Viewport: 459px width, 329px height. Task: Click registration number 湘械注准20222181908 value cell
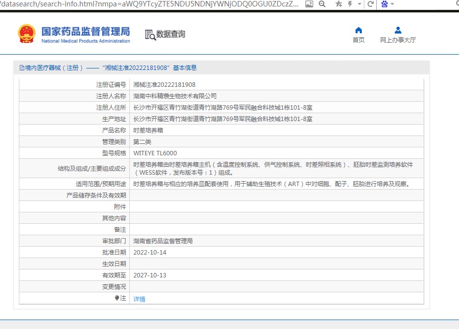click(164, 85)
